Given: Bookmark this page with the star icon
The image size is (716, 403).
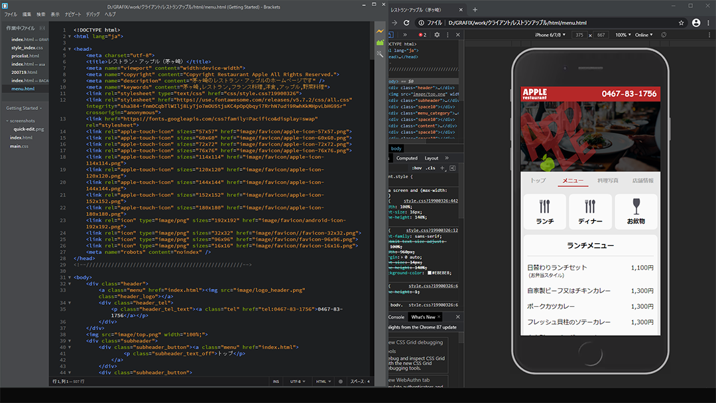Looking at the screenshot, I should 681,23.
